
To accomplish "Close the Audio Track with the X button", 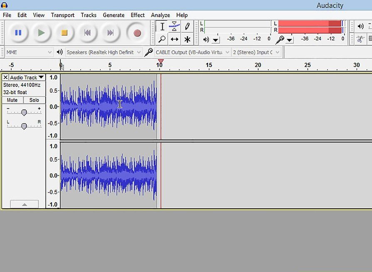I will click(x=5, y=77).
